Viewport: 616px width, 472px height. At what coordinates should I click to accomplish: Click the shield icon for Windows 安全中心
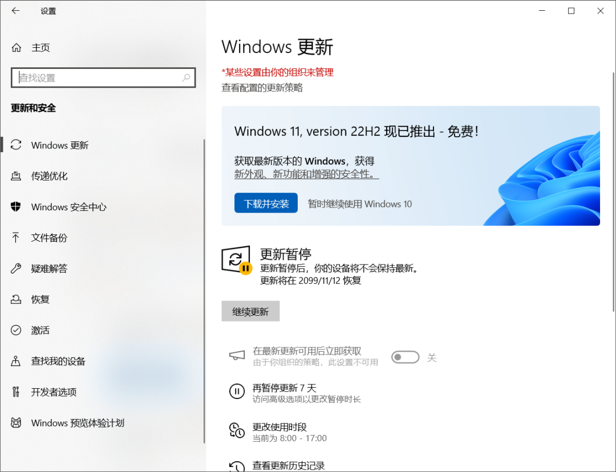16,206
